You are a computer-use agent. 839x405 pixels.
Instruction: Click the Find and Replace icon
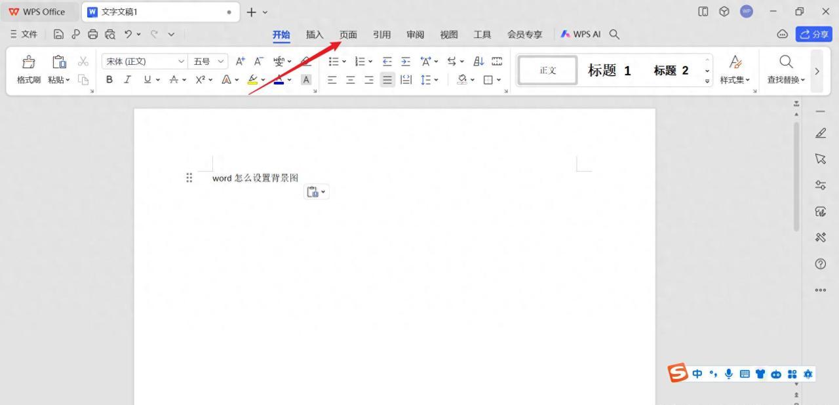[786, 62]
